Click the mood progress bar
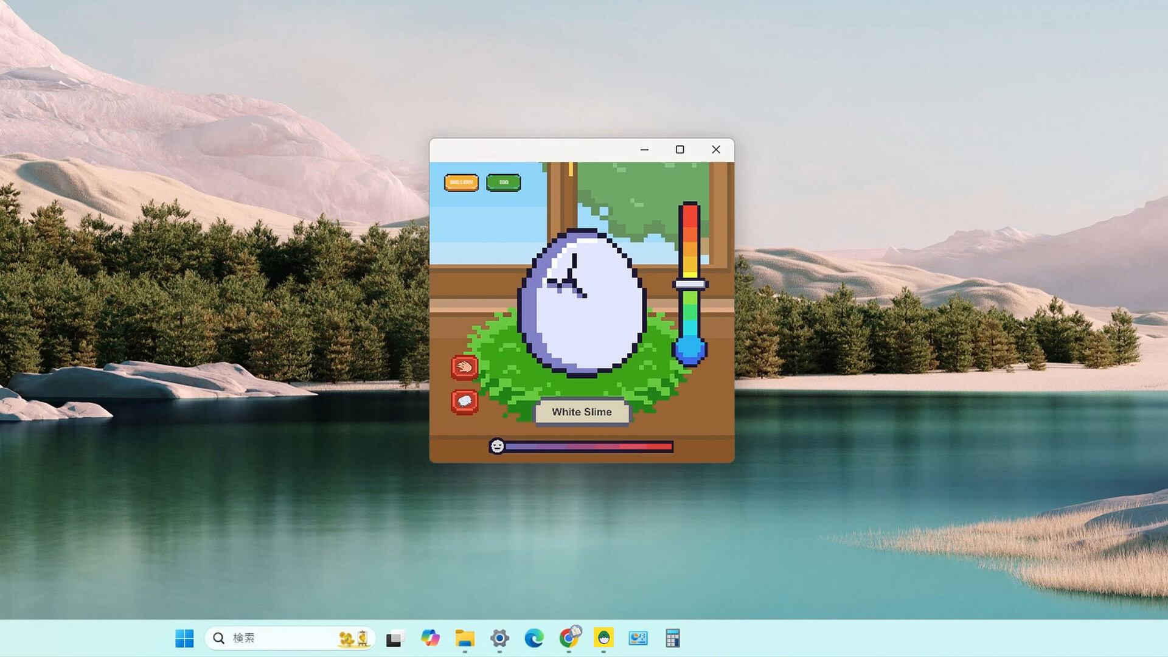 tap(587, 447)
